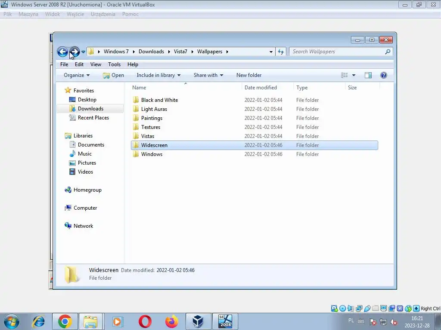Open Downloads in Favorites sidebar
The width and height of the screenshot is (441, 330).
tap(90, 109)
